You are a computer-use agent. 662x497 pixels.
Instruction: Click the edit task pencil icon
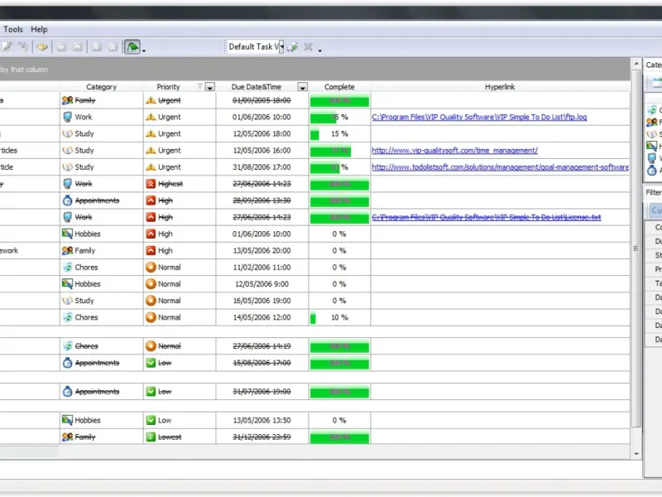point(7,46)
